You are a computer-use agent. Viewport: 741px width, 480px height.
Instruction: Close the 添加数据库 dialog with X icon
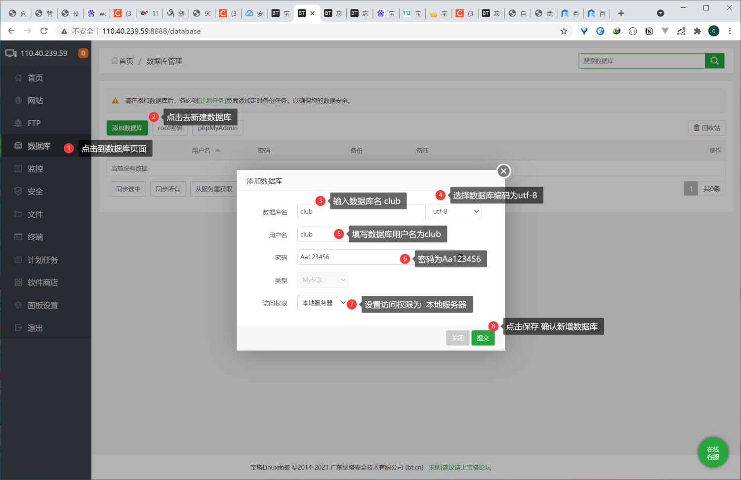click(503, 171)
